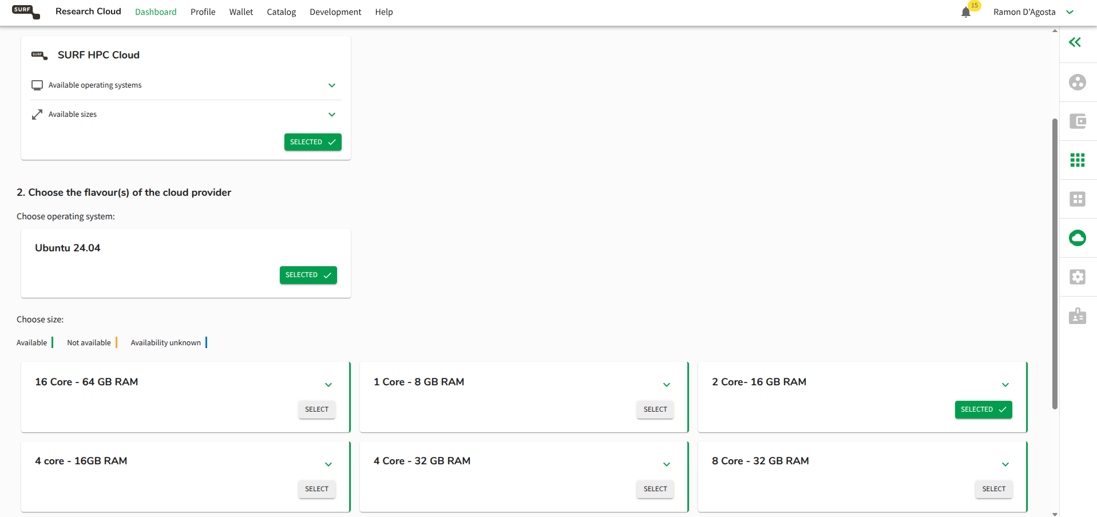
Task: Deselect the SURF HPC Cloud provider
Action: click(x=313, y=142)
